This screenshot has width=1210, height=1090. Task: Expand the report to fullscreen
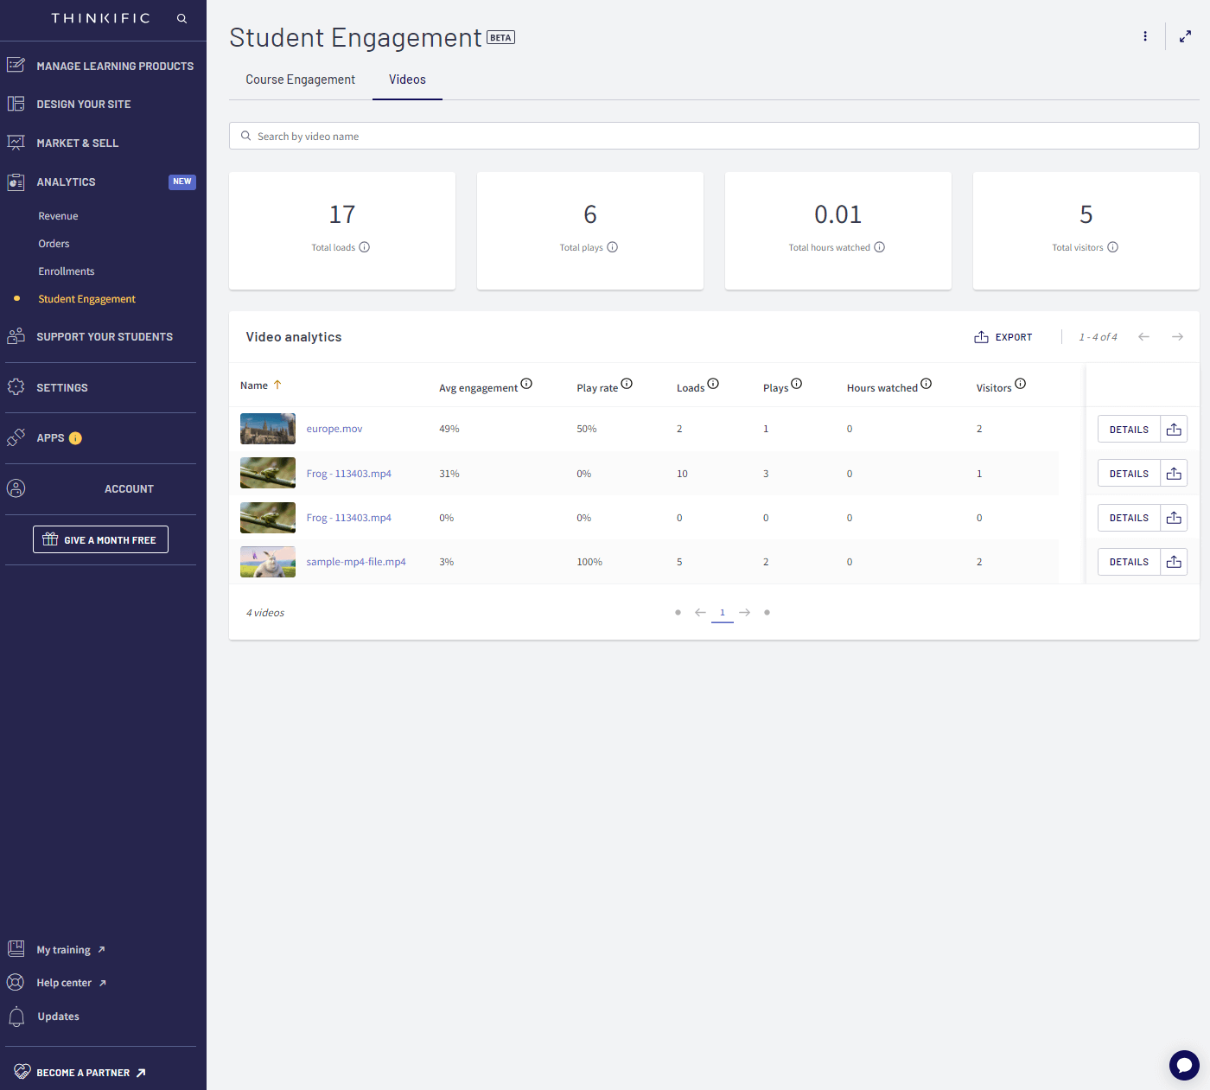1185,36
